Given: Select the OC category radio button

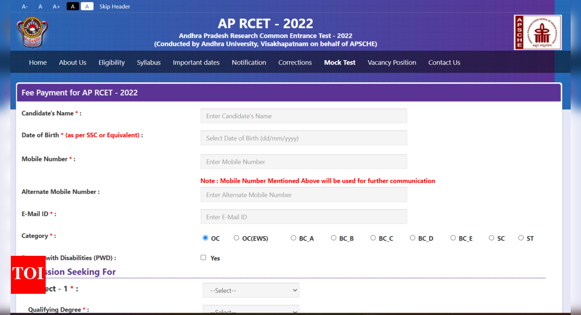Looking at the screenshot, I should pyautogui.click(x=205, y=238).
